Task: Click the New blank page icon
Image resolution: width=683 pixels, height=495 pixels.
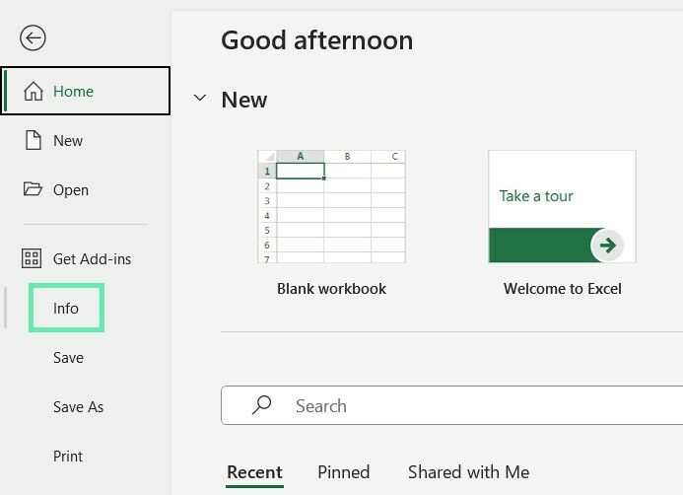Action: [x=34, y=140]
